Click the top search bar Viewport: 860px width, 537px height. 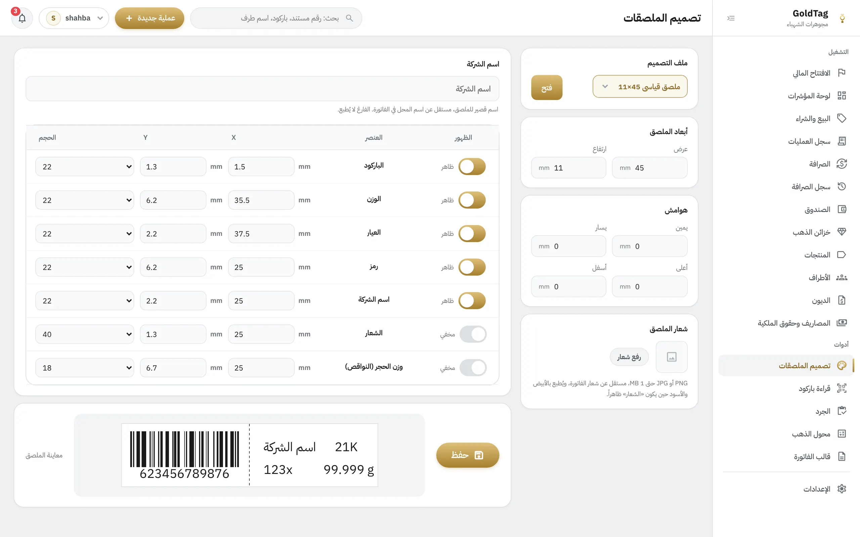276,18
